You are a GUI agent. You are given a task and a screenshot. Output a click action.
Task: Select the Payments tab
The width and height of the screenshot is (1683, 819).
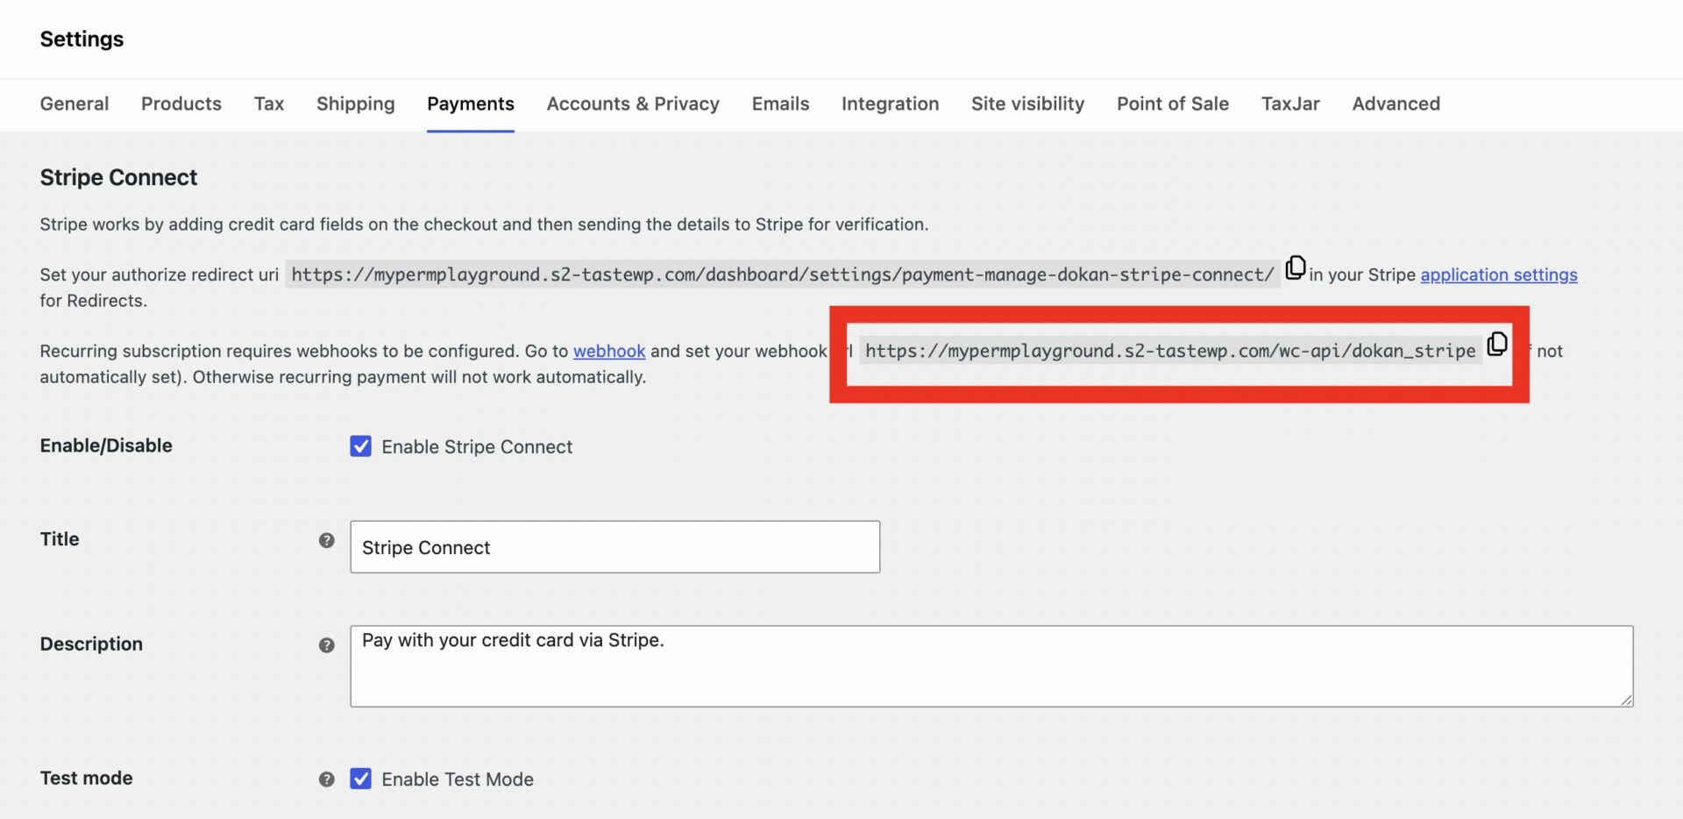(471, 103)
